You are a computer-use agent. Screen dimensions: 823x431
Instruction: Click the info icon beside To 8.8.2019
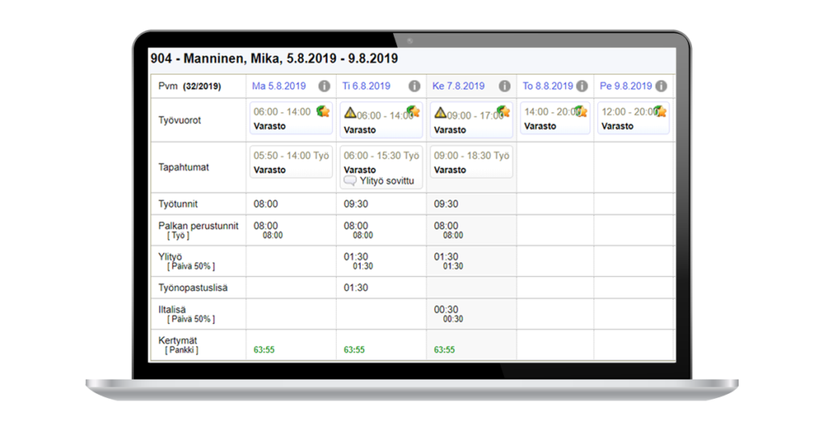[x=581, y=86]
